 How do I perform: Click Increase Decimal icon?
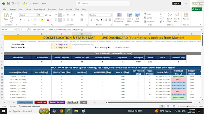pos(106,20)
